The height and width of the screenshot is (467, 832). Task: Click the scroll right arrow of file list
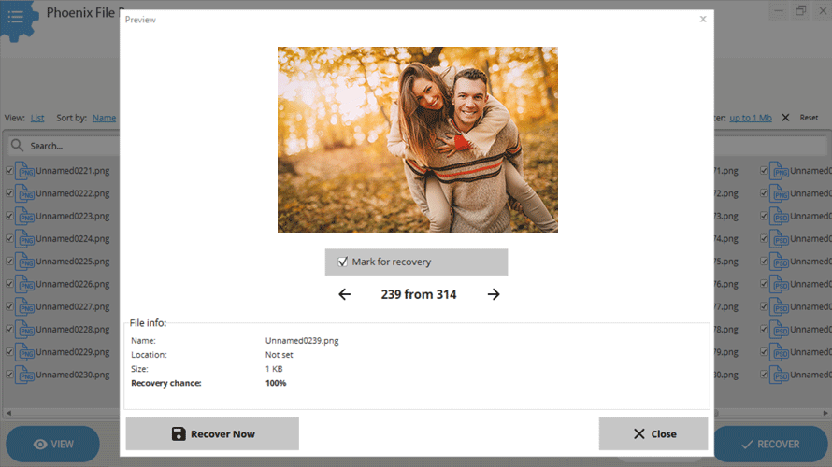tap(825, 413)
